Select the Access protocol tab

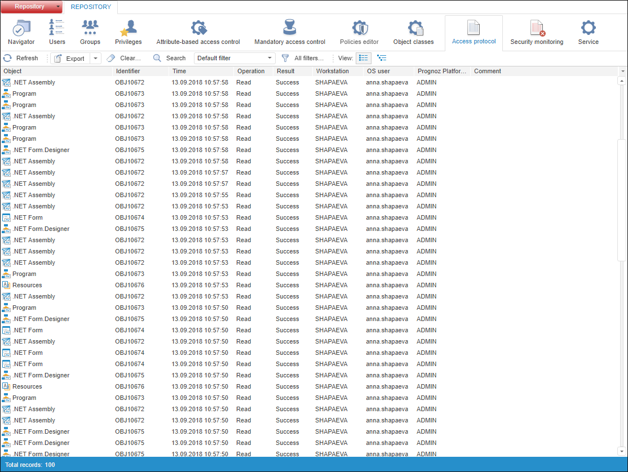474,33
